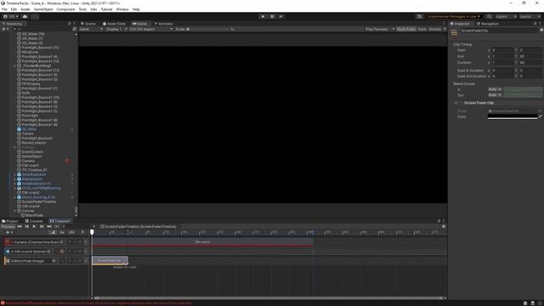Open the Display 1 dropdown in the Game view
This screenshot has height=306, width=544.
pos(116,29)
